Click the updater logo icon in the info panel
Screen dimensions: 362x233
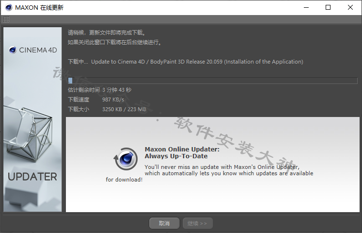pyautogui.click(x=126, y=159)
